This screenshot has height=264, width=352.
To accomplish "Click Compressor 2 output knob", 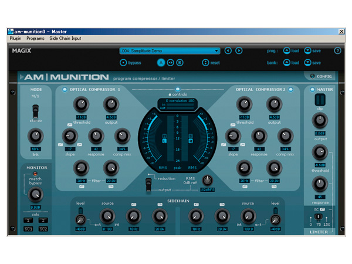I will click(274, 104).
